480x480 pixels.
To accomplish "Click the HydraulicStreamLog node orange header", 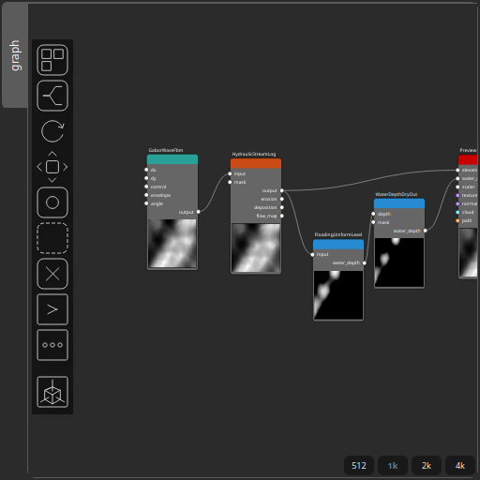I will [256, 163].
